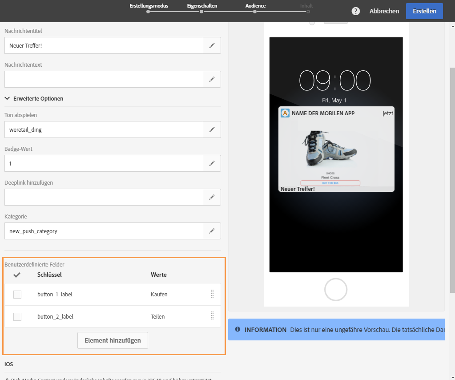Check the button_1_label row checkbox
Viewport: 455px width, 380px height.
(17, 295)
